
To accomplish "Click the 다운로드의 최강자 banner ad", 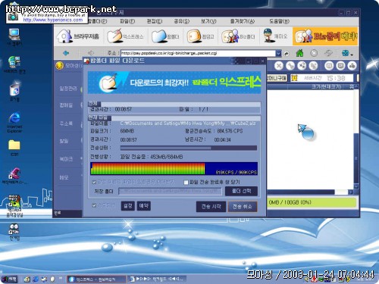I will pos(174,83).
